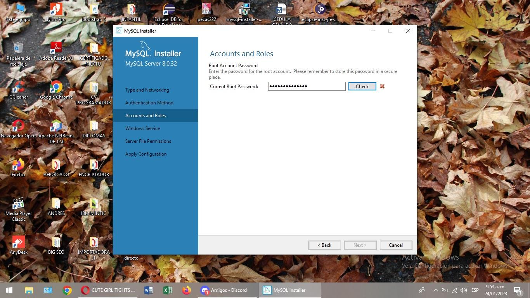Select the AnyDesk desktop shortcut
Screen dimensions: 530x298
coord(18,245)
